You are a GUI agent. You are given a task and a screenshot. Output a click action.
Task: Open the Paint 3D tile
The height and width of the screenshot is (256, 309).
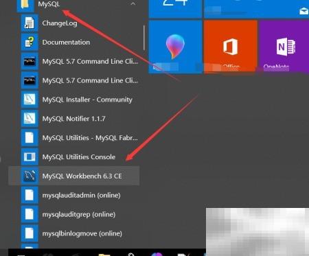pyautogui.click(x=175, y=47)
